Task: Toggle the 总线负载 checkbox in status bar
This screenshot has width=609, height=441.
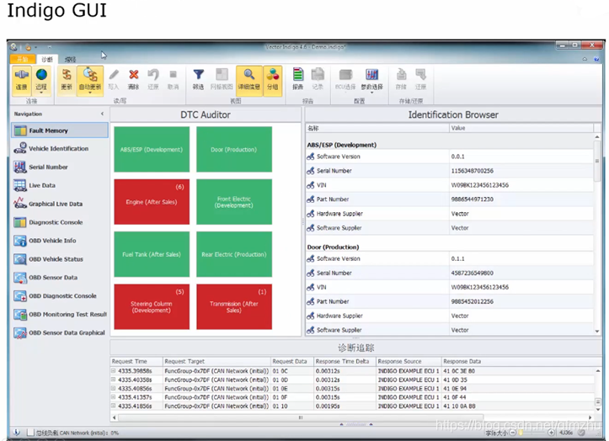Action: click(30, 433)
